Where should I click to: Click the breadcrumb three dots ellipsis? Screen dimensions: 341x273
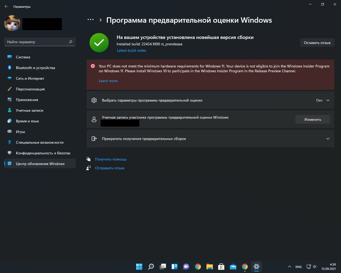[x=91, y=19]
